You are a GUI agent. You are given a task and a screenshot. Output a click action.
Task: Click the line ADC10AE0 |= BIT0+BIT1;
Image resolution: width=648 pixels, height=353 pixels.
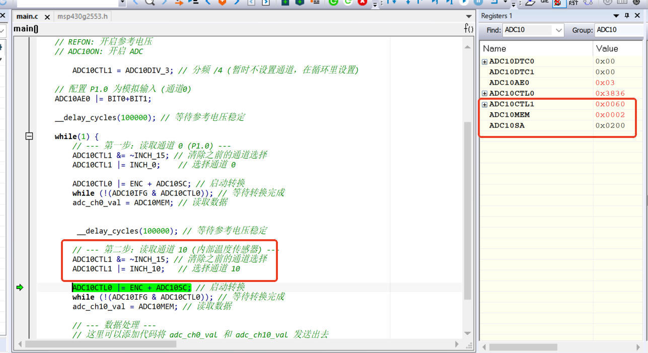pos(103,99)
